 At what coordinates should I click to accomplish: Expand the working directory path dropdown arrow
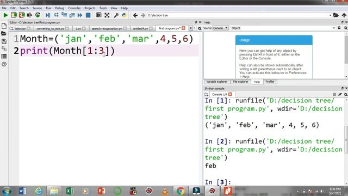pyautogui.click(x=330, y=15)
